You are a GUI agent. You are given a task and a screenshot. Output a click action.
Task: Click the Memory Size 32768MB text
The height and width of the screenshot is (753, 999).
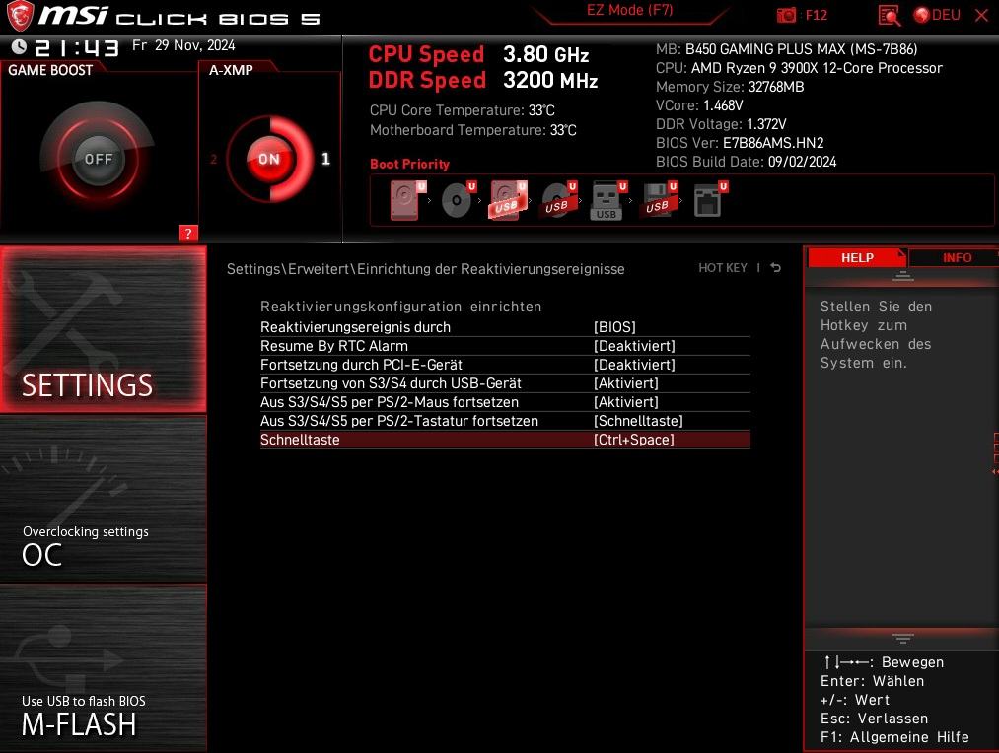[730, 87]
